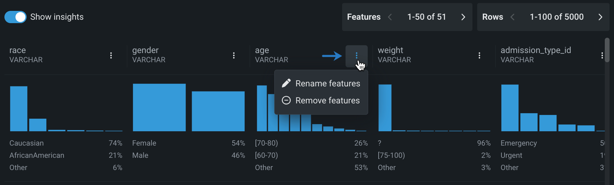Screen dimensions: 614x185
Task: Click the race column header name
Action: [18, 50]
